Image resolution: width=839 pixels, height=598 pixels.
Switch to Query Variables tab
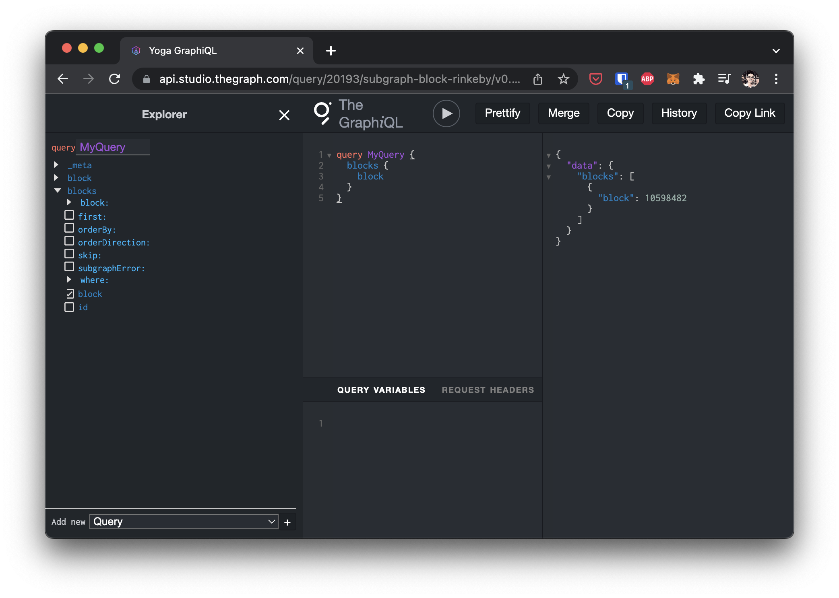[x=381, y=390]
